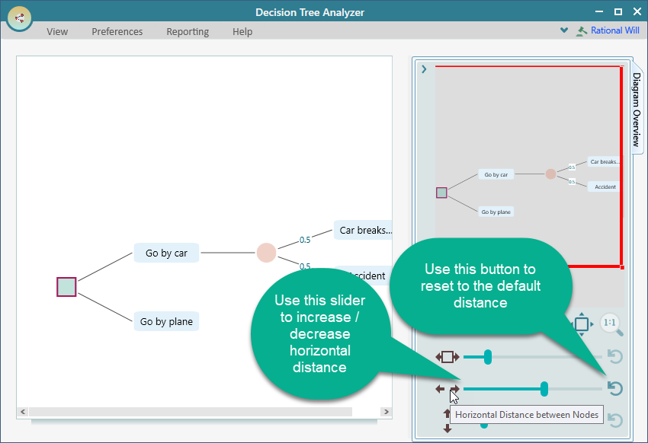This screenshot has height=443, width=648.
Task: Select the Go by car node
Action: pyautogui.click(x=166, y=253)
